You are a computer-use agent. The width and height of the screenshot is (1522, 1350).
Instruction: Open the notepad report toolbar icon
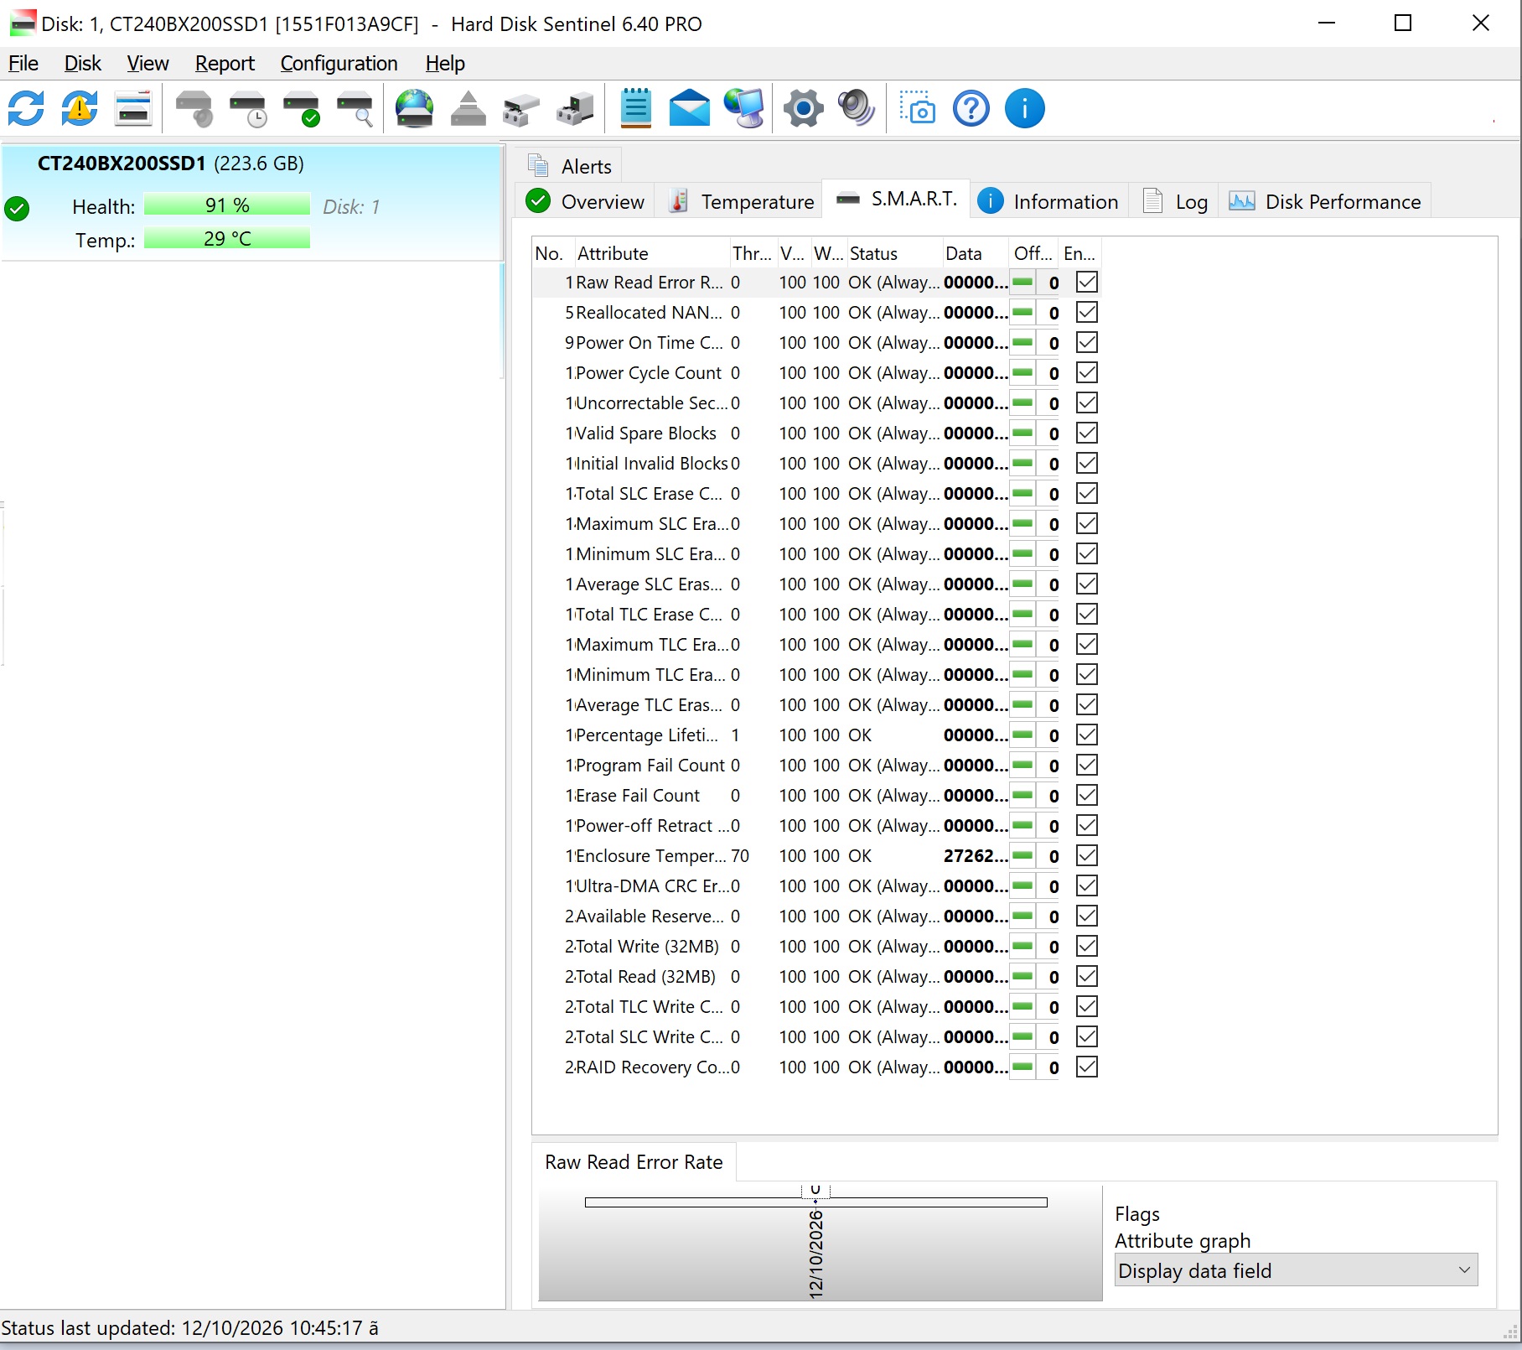(x=636, y=109)
